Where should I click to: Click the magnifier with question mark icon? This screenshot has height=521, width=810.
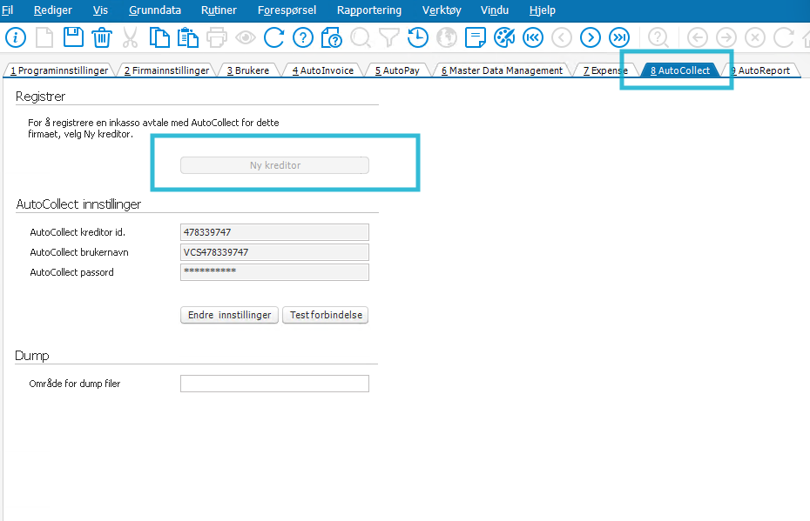point(658,37)
